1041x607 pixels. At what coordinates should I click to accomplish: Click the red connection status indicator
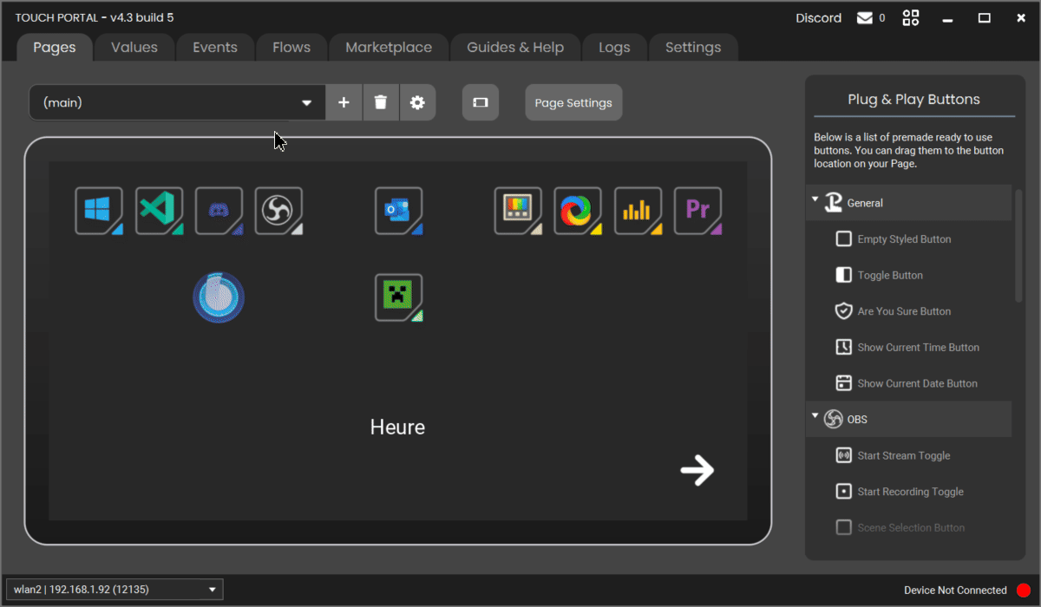pos(1024,590)
